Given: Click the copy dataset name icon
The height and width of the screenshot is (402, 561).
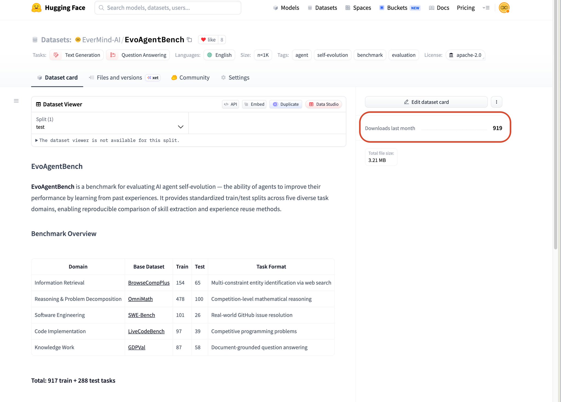Looking at the screenshot, I should (x=189, y=40).
